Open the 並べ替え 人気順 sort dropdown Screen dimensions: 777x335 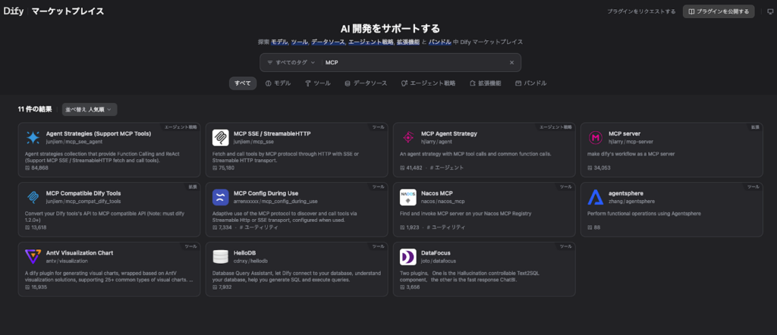pyautogui.click(x=90, y=109)
